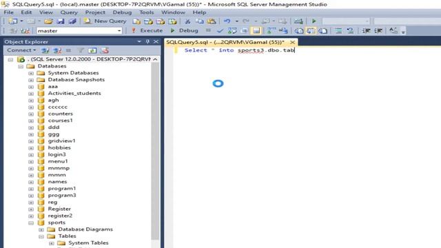This screenshot has height=248, width=441.
Task: Collapse the SQL Server root node
Action: [10, 60]
